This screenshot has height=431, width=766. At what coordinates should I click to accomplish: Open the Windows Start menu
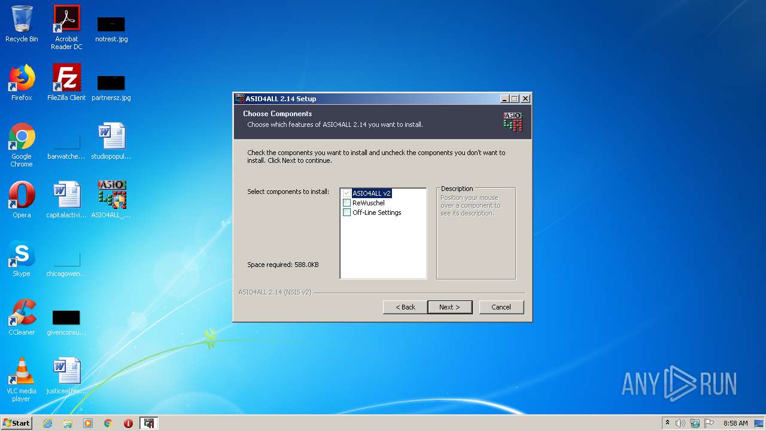click(16, 423)
